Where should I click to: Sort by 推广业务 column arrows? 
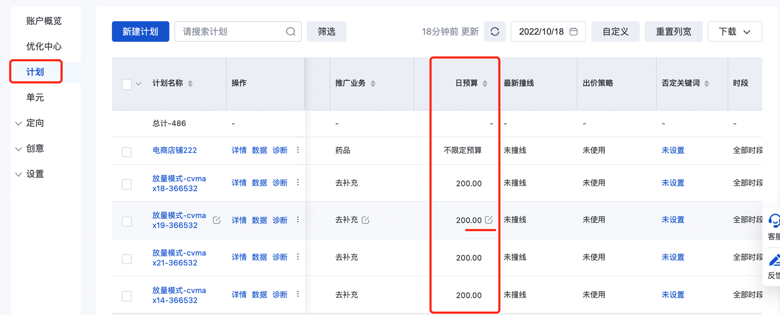(x=373, y=83)
